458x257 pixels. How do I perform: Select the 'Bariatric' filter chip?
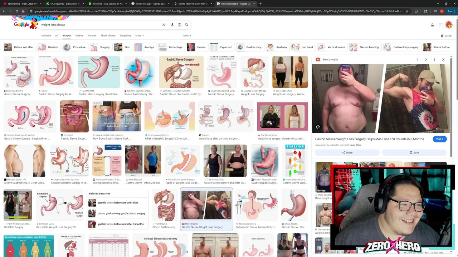(49, 47)
